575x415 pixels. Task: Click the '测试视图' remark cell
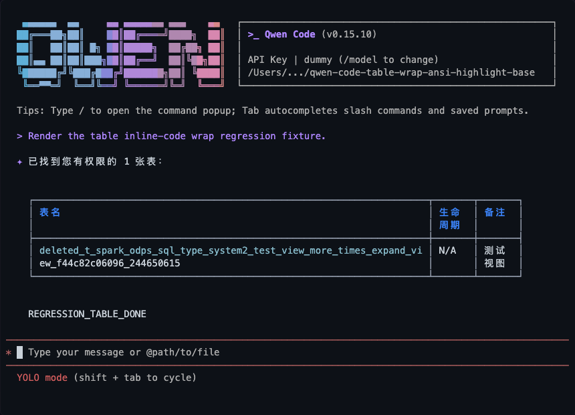[x=495, y=257]
